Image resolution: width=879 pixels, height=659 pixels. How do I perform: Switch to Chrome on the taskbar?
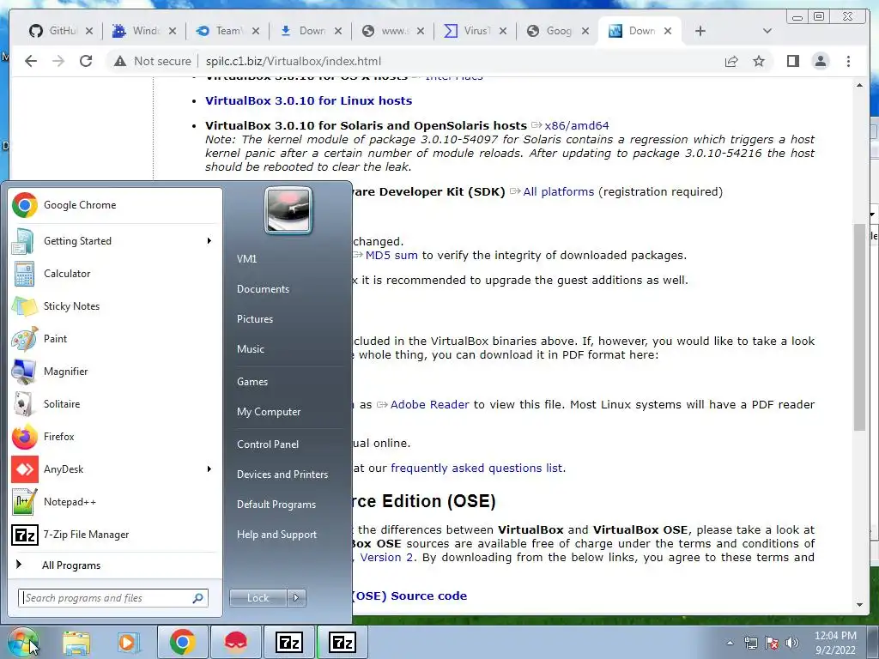182,642
